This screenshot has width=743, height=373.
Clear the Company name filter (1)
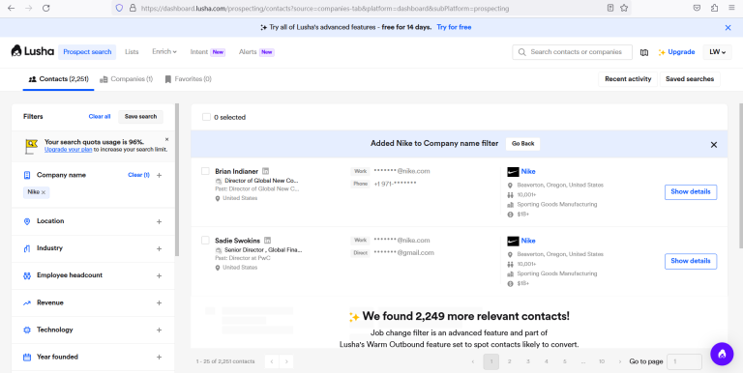(x=139, y=175)
